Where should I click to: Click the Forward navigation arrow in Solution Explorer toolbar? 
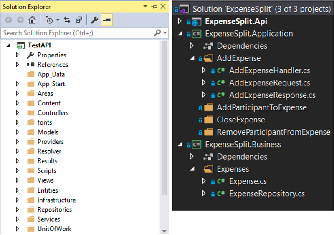coord(20,20)
